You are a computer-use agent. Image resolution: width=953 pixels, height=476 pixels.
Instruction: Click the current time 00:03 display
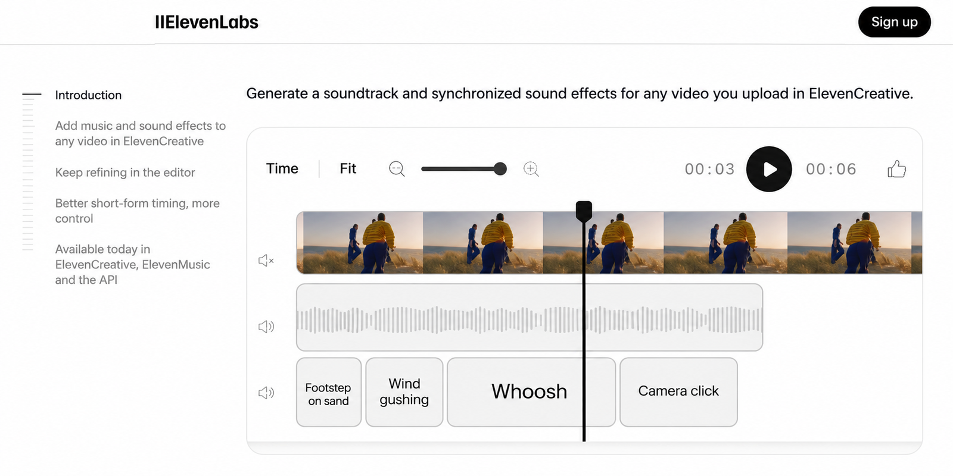point(709,170)
